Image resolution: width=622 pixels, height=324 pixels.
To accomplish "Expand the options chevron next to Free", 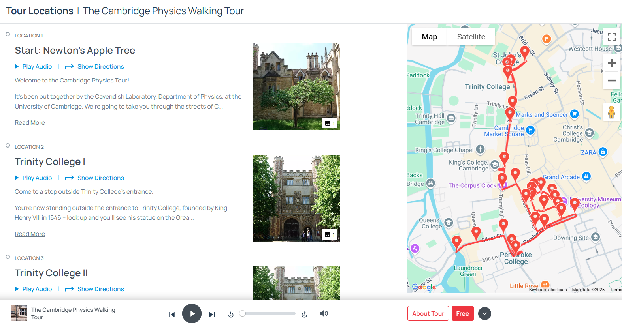I will click(484, 314).
